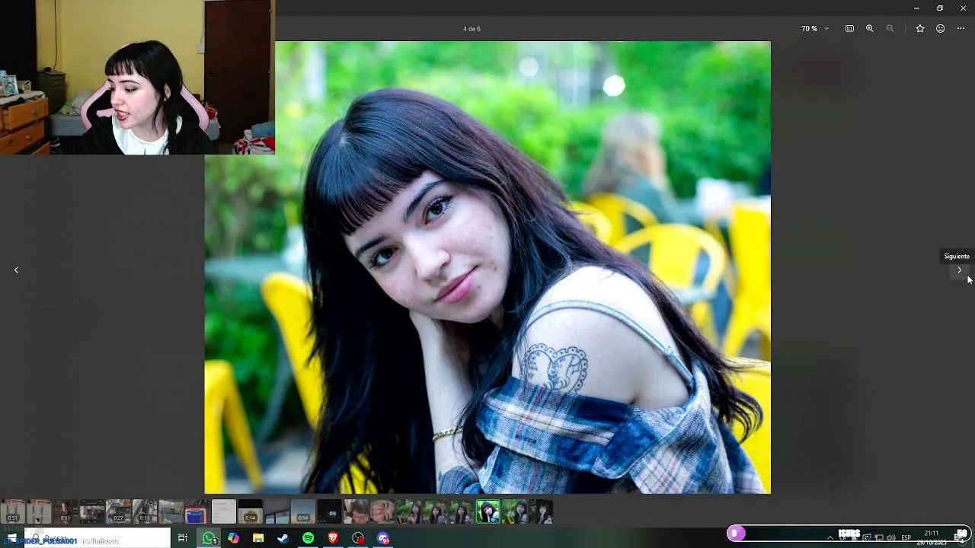Switch the ESP keyboard language indicator
The width and height of the screenshot is (975, 548).
[x=906, y=538]
